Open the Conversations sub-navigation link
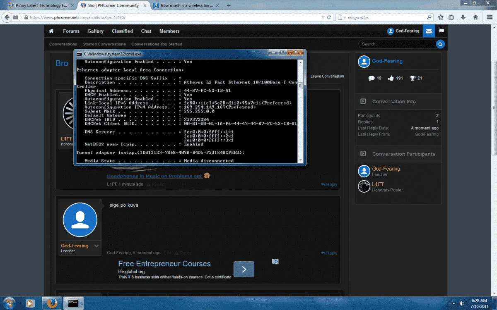497x310 pixels. 63,44
